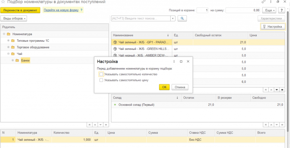
Task: Click the Свободный остаток column header
Action: click(x=220, y=35)
